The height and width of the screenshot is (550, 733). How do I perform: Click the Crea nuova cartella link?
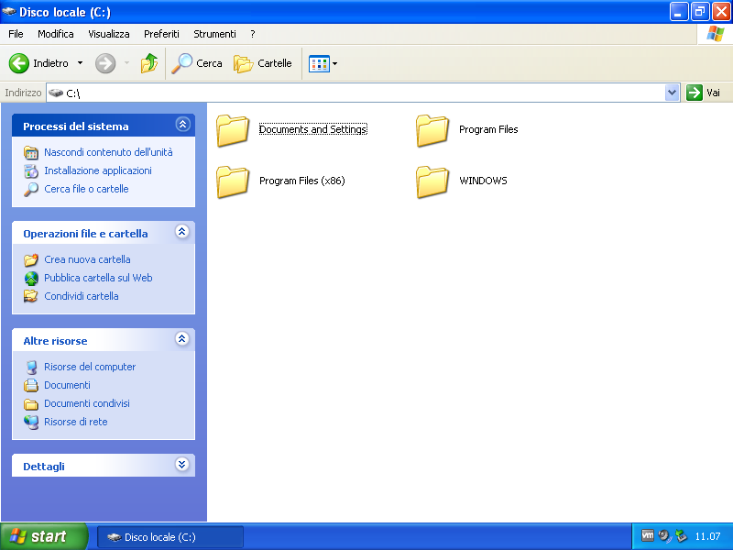tap(87, 259)
